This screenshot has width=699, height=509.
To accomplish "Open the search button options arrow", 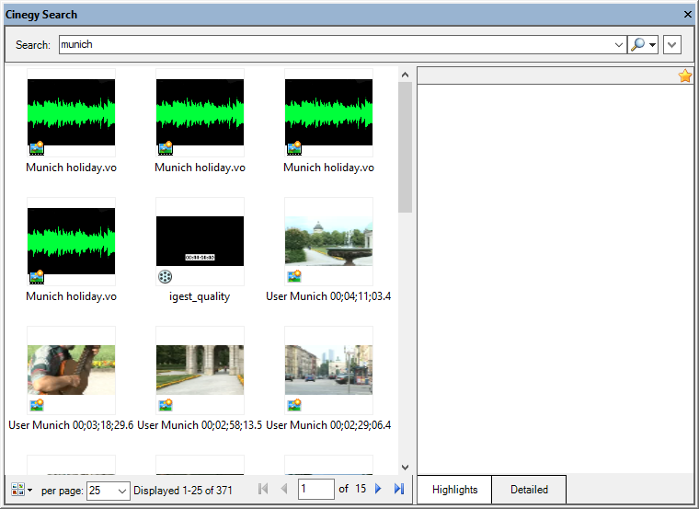I will [x=653, y=44].
